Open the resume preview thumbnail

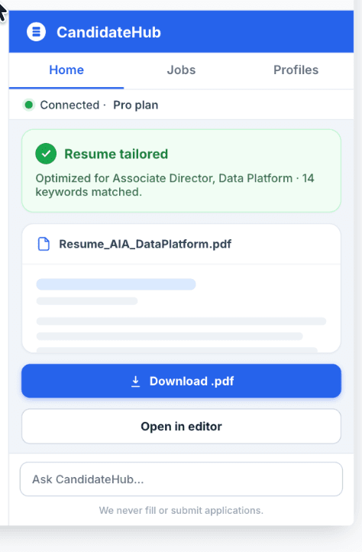(x=181, y=308)
